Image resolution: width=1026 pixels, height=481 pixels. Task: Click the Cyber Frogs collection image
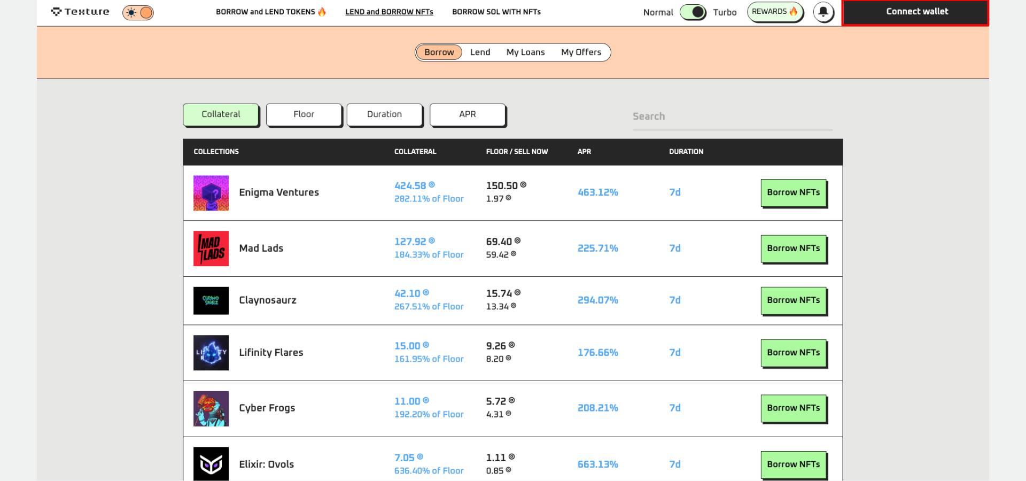pos(211,409)
